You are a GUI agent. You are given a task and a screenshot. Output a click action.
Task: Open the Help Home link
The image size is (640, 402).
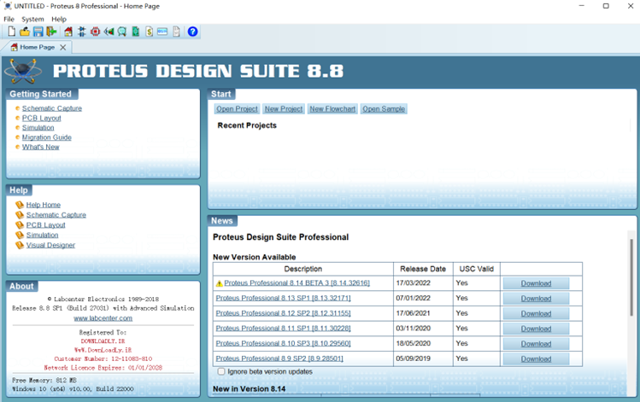pos(44,205)
